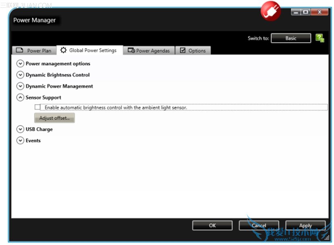The width and height of the screenshot is (334, 245).
Task: Click the red power plug icon
Action: [x=270, y=11]
